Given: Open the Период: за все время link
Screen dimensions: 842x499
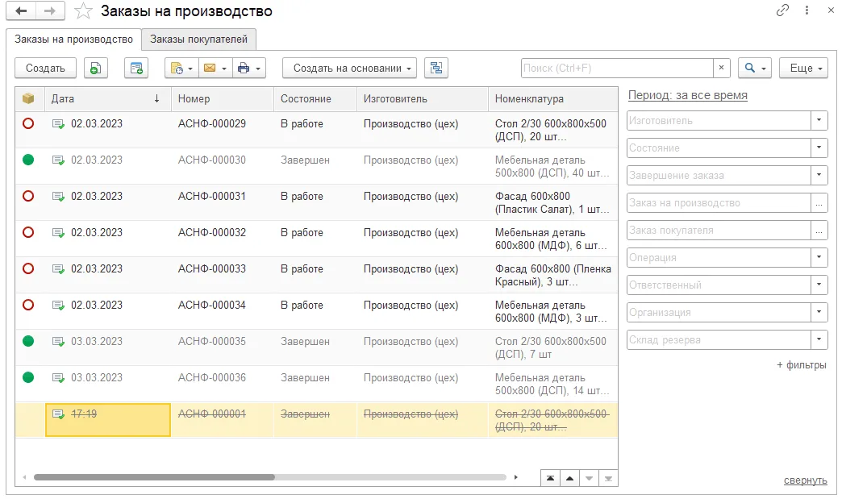Looking at the screenshot, I should [x=687, y=95].
